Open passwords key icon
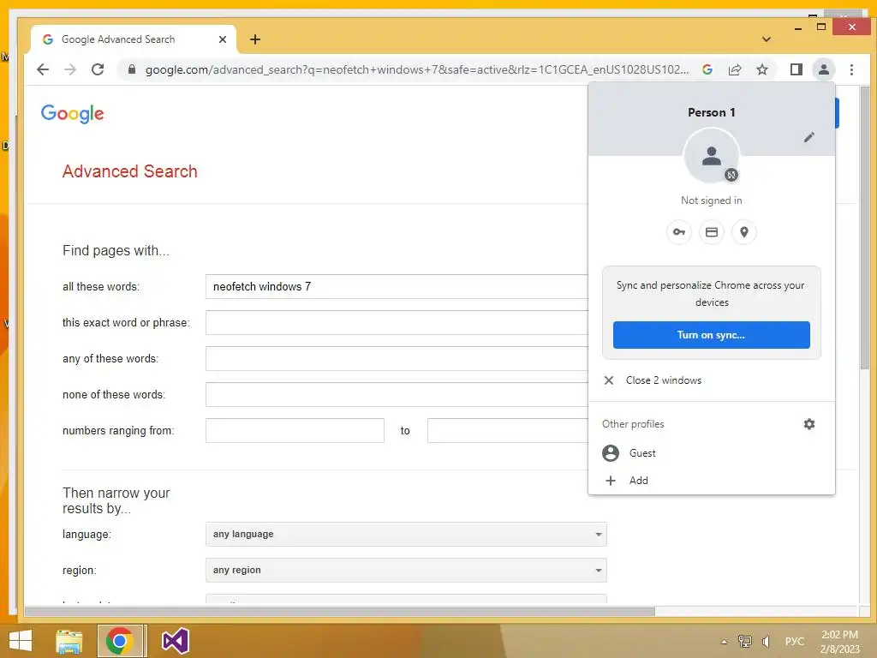877x658 pixels. point(679,232)
